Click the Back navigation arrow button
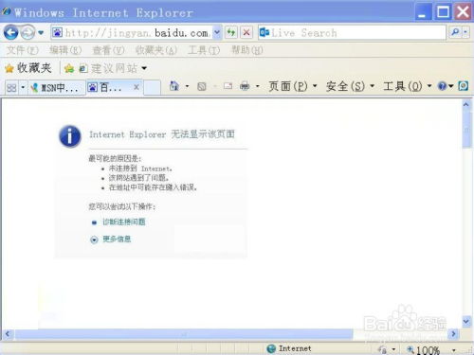The image size is (474, 355). point(10,32)
